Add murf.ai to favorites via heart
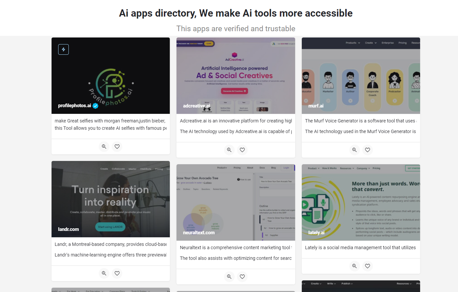 click(x=367, y=150)
